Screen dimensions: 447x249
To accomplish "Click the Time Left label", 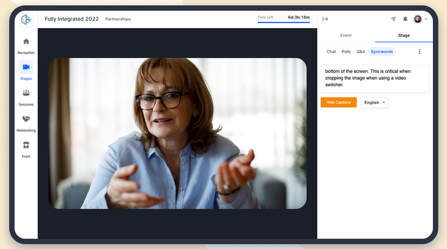I will [x=265, y=18].
